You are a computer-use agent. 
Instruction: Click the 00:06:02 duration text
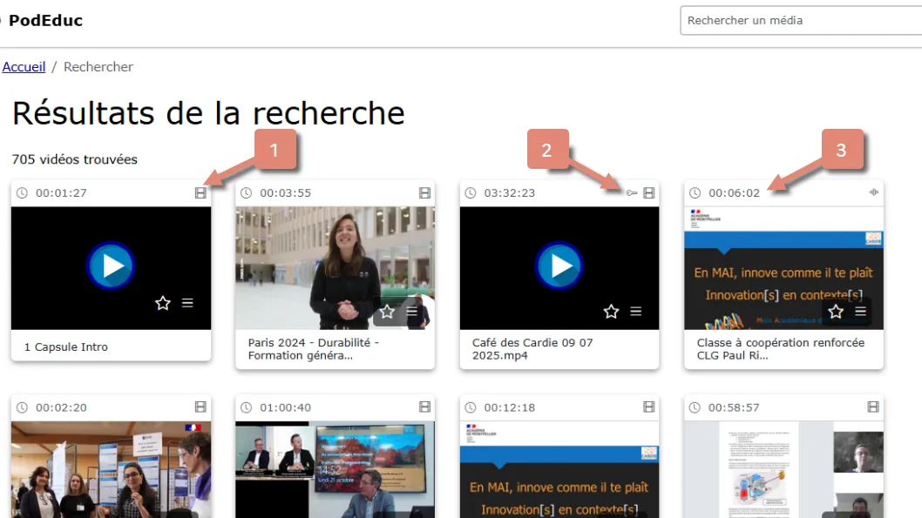pyautogui.click(x=734, y=192)
